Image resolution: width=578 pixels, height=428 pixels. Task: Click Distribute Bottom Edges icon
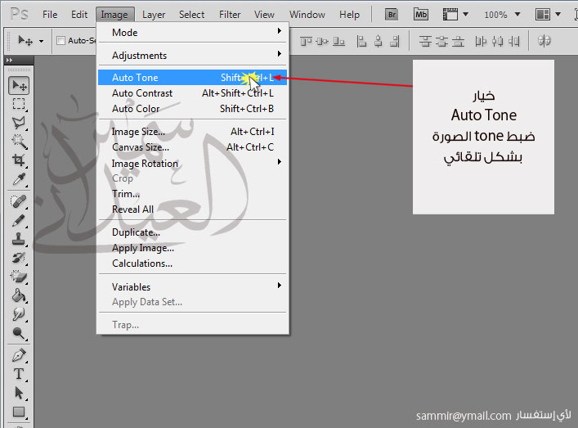pyautogui.click(x=458, y=41)
